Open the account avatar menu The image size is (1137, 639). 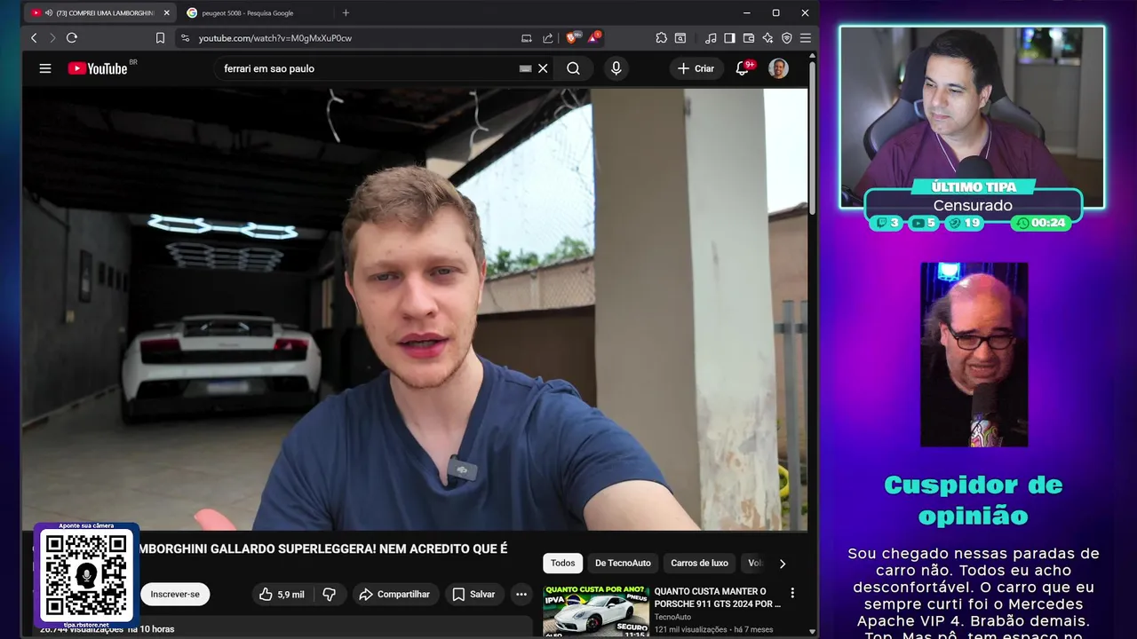coord(778,68)
